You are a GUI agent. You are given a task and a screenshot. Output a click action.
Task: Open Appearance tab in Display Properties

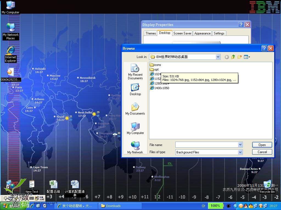[203, 33]
